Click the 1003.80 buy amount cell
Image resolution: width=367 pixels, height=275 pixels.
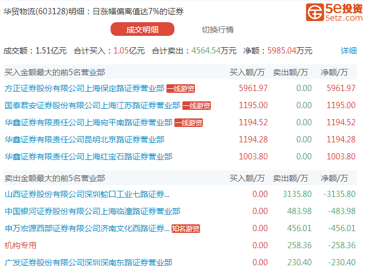[253, 157]
